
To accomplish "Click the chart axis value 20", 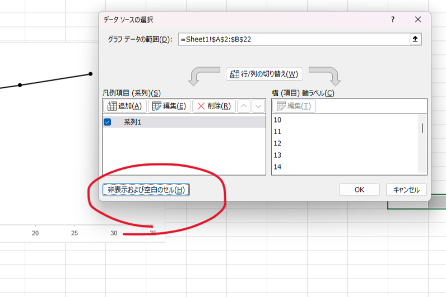I will pyautogui.click(x=35, y=233).
